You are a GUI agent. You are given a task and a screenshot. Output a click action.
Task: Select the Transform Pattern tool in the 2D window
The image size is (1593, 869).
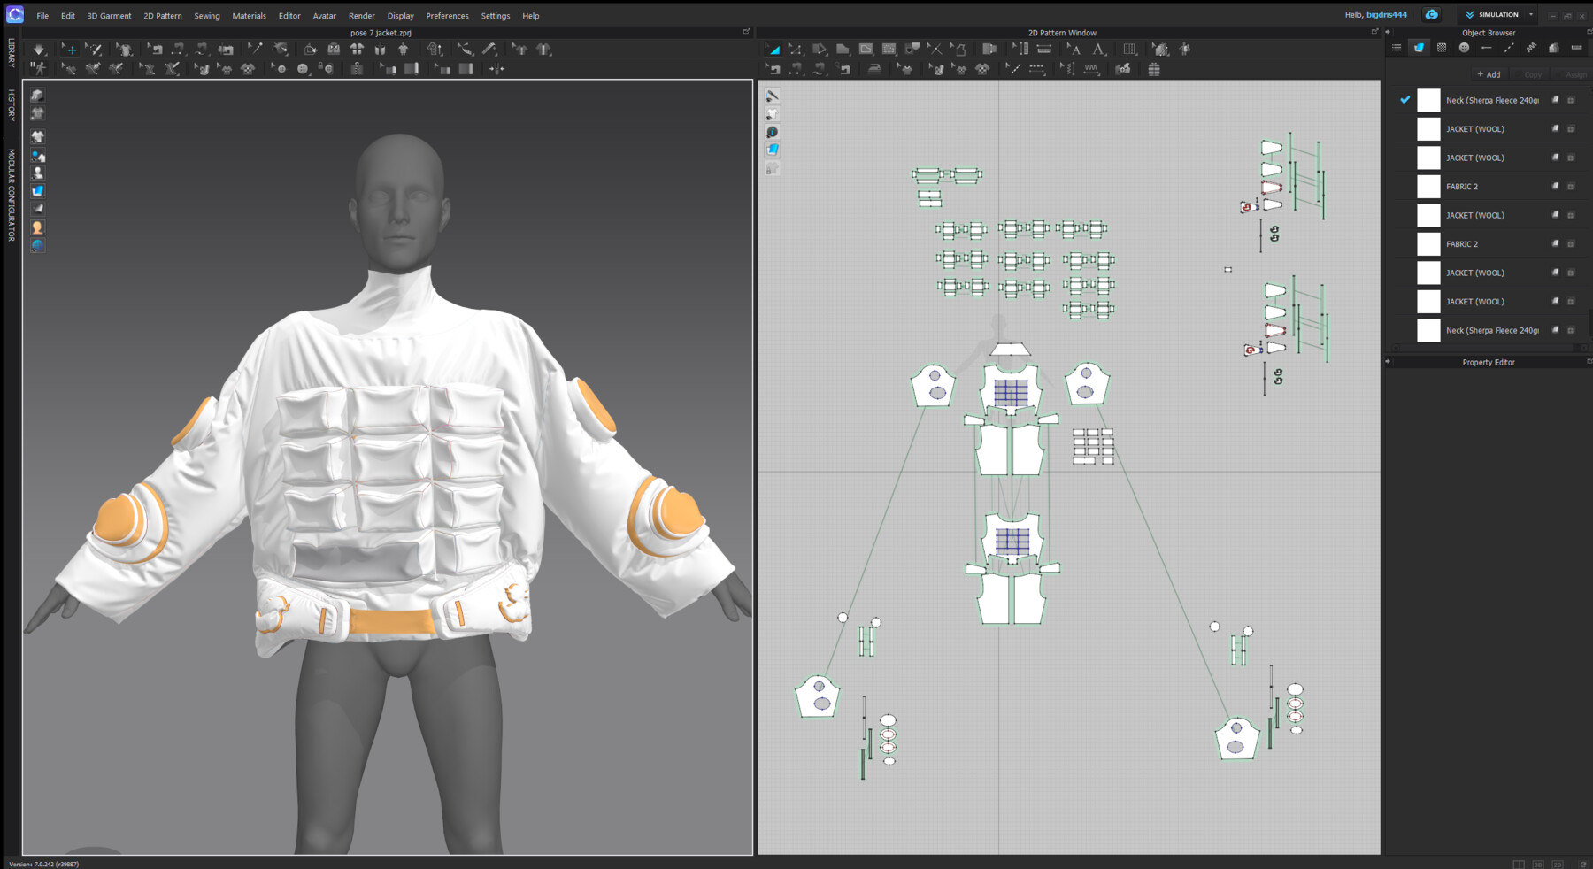click(x=773, y=50)
